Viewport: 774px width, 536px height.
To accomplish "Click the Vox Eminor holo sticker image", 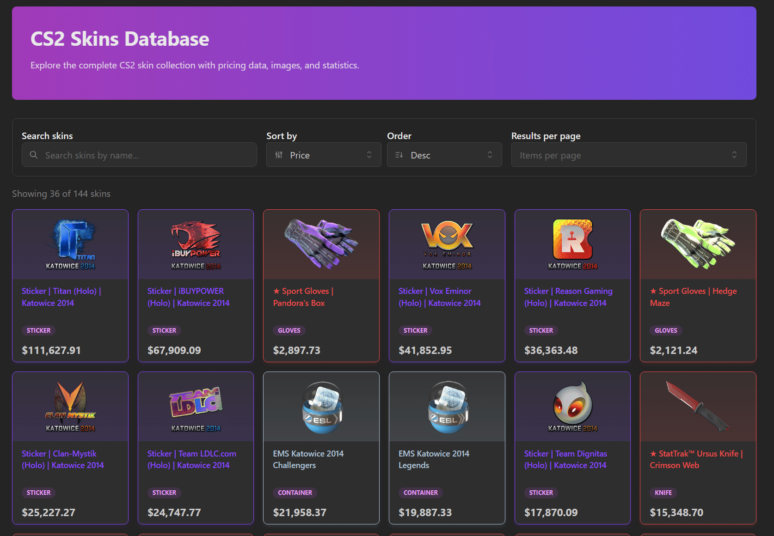I will point(447,244).
